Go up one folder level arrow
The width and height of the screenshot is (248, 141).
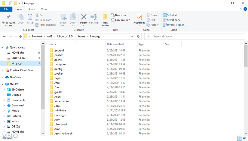pos(20,37)
